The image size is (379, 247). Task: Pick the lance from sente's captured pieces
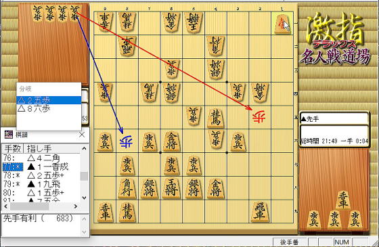coord(342,200)
